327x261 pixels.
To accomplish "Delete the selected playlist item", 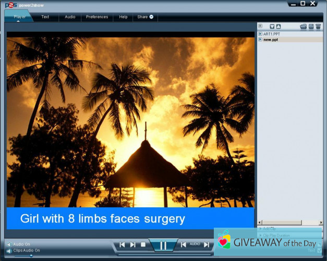I will 318,27.
